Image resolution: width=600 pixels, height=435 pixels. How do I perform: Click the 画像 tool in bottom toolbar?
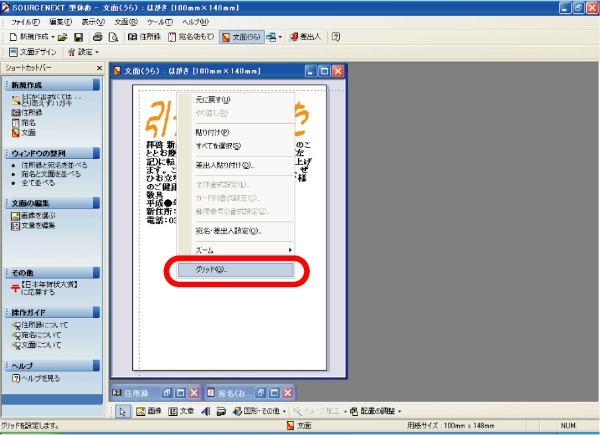[149, 411]
